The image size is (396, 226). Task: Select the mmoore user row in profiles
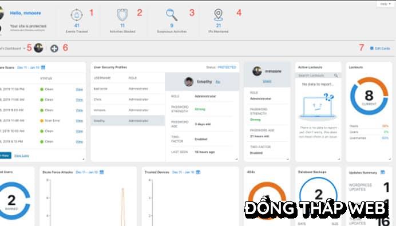(x=128, y=110)
